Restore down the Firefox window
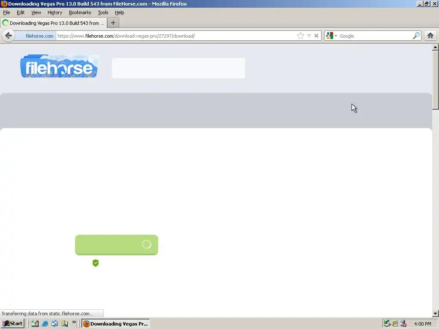439x329 pixels. click(427, 4)
